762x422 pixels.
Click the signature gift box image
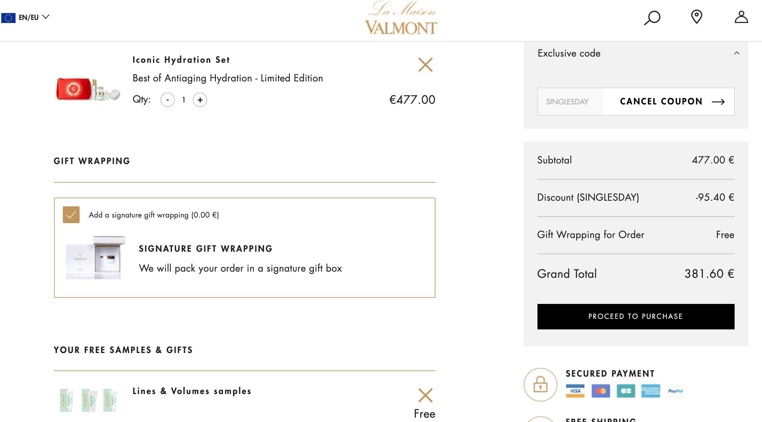pyautogui.click(x=95, y=258)
